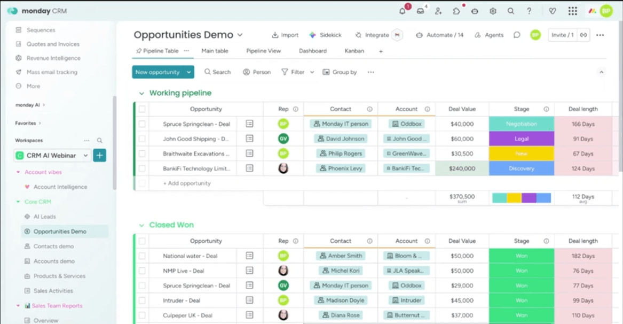Click the Invite / 1 button
The height and width of the screenshot is (324, 623).
(563, 35)
